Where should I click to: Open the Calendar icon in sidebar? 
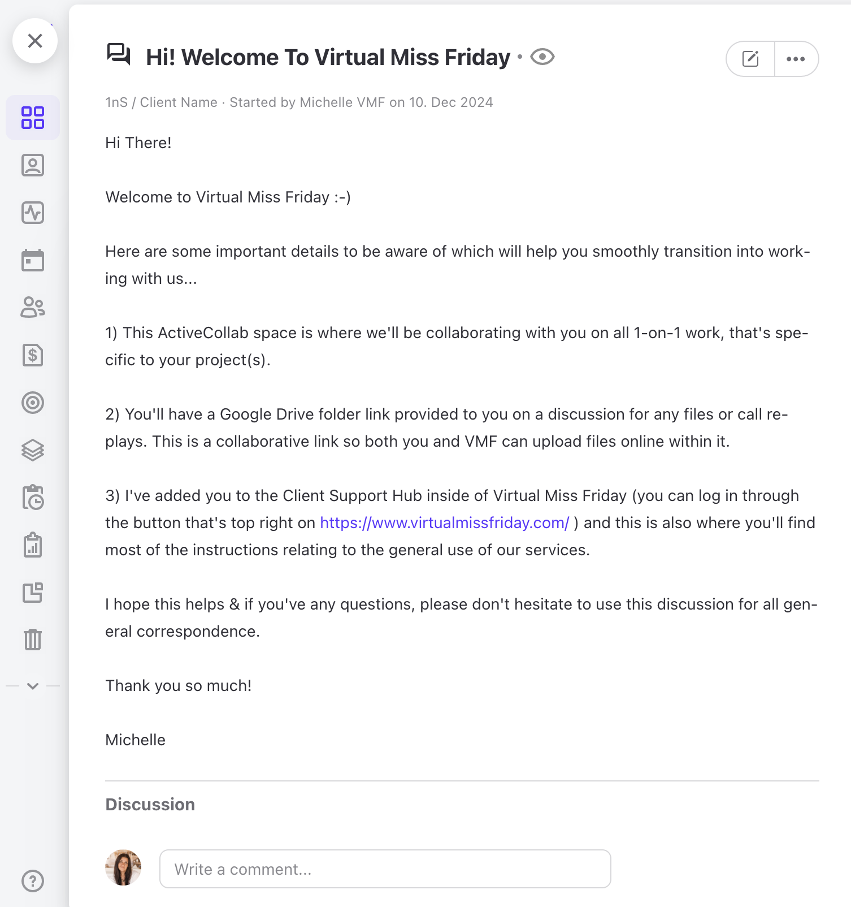tap(33, 260)
